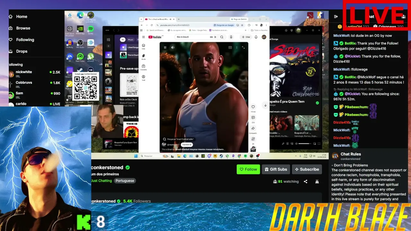The width and height of the screenshot is (411, 231).
Task: Open the YouTube account avatar menu
Action: [264, 37]
